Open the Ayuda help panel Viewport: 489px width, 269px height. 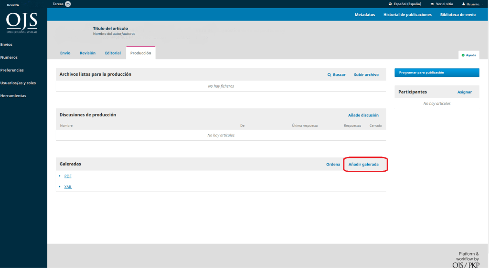pos(468,55)
